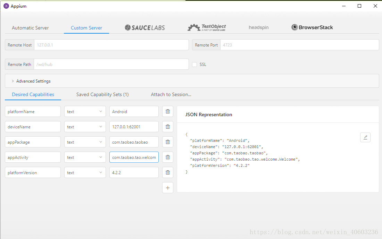
Task: Select the Desired Capabilities tab
Action: (x=33, y=94)
